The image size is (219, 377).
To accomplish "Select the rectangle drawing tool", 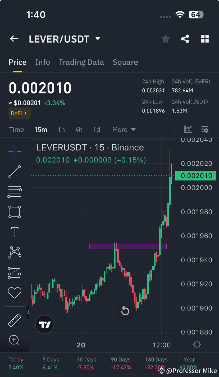I will click(14, 212).
